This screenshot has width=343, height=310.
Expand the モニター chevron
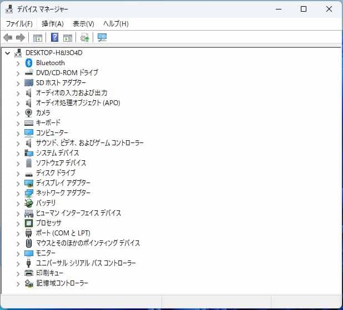click(x=18, y=254)
